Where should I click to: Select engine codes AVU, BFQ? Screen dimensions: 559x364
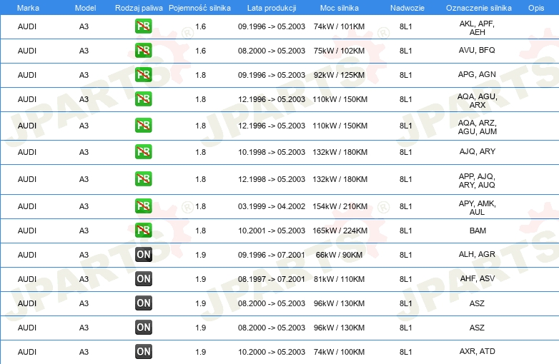477,50
